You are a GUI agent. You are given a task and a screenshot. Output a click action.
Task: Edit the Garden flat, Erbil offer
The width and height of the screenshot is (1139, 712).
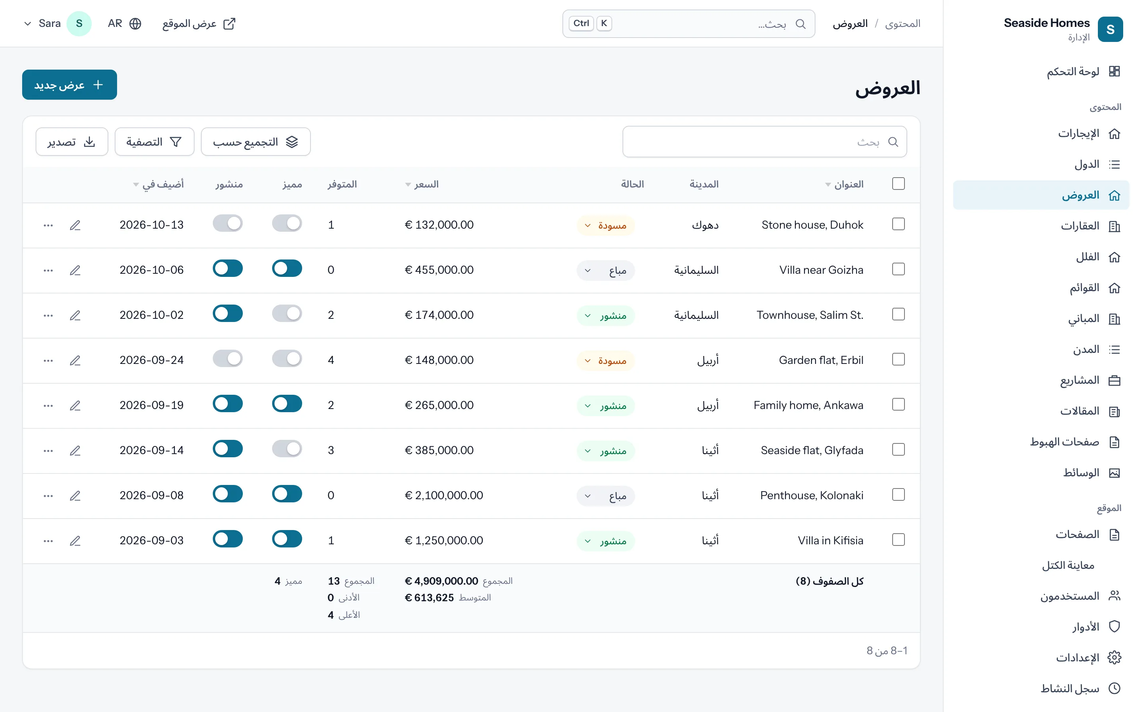75,361
